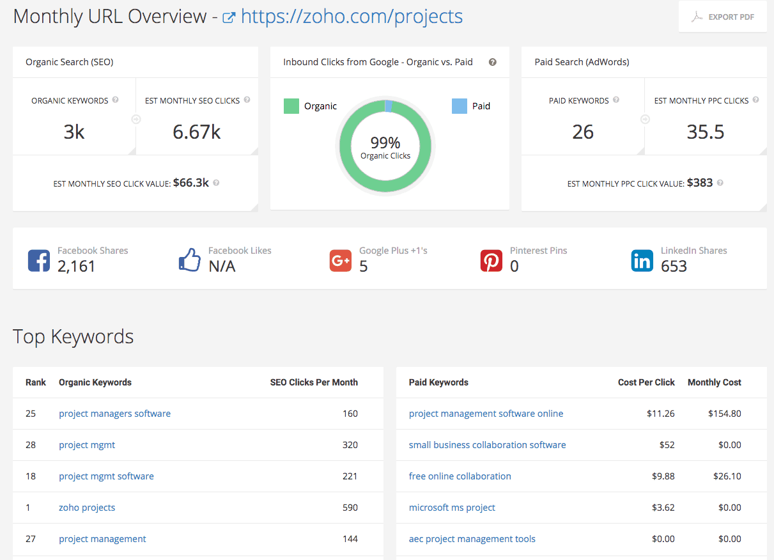This screenshot has width=774, height=560.
Task: Click the SEO Clicks Per Month column header
Action: (x=314, y=382)
